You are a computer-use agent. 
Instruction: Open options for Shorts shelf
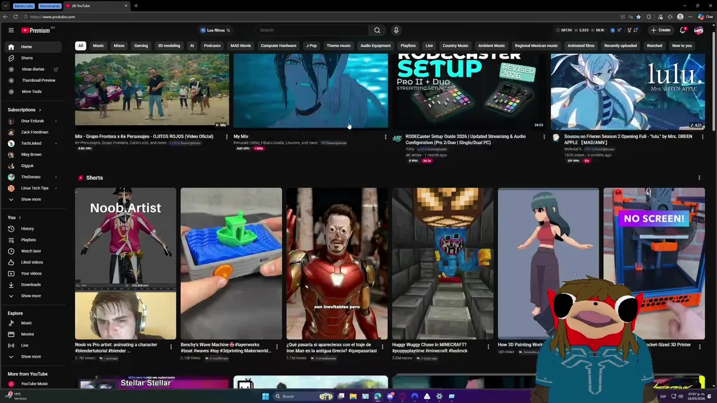tap(699, 178)
